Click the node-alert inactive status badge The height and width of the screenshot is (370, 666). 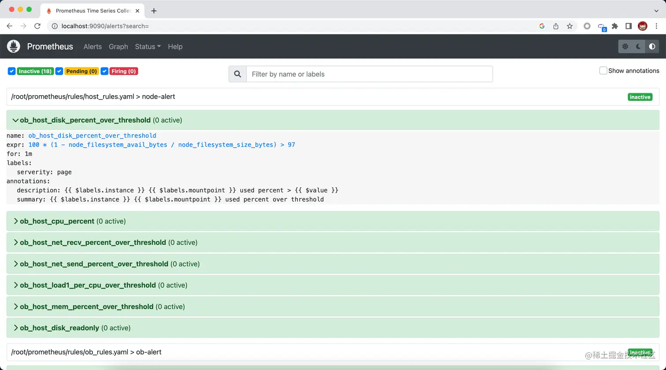coord(640,97)
